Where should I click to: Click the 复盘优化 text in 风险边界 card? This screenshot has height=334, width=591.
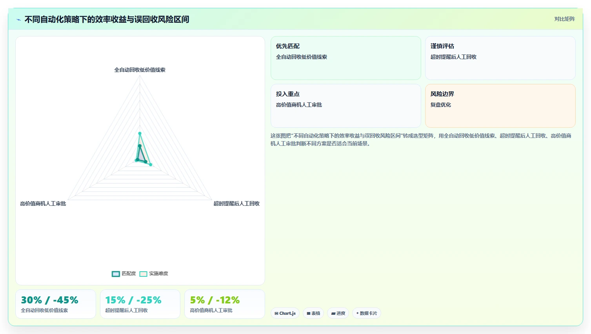[441, 105]
